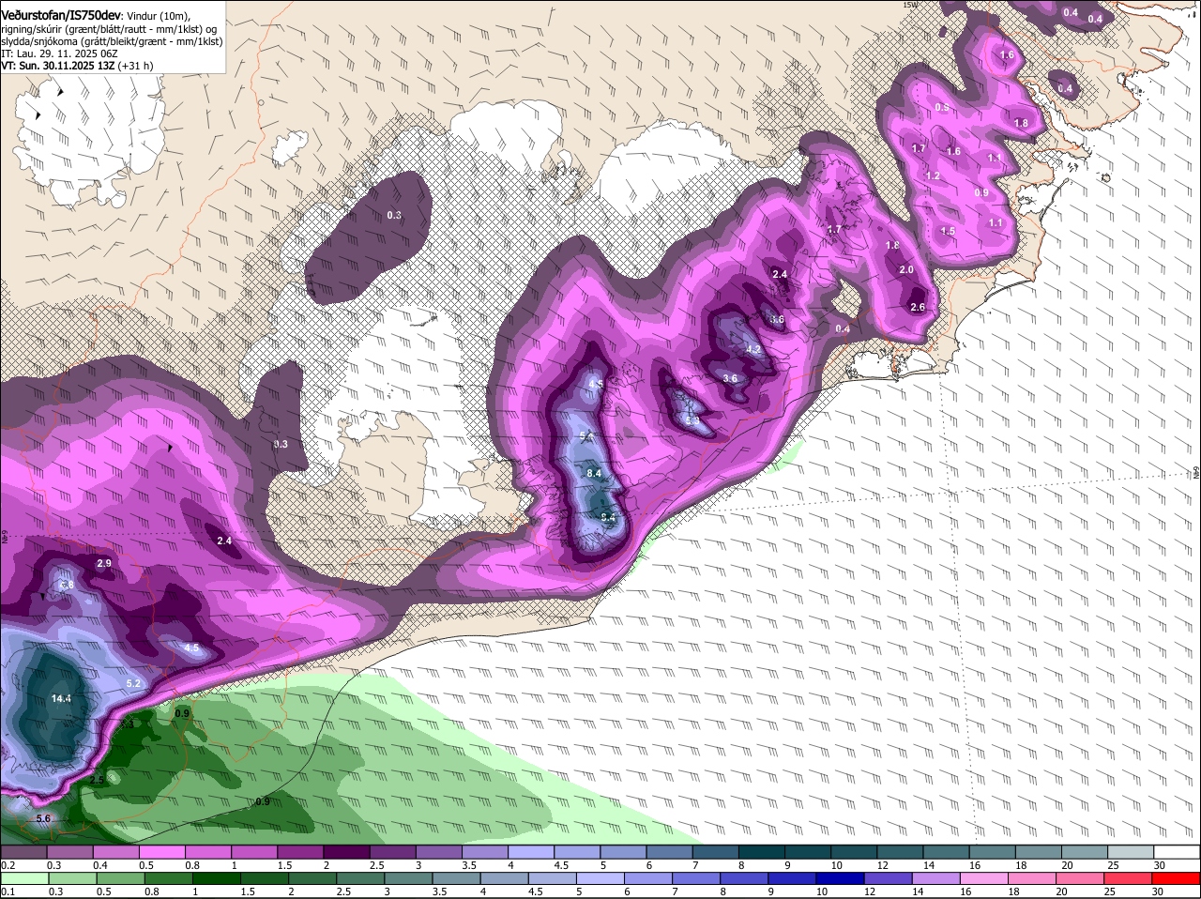
Task: Click the 2.5 value in the green rain area
Action: (x=97, y=780)
